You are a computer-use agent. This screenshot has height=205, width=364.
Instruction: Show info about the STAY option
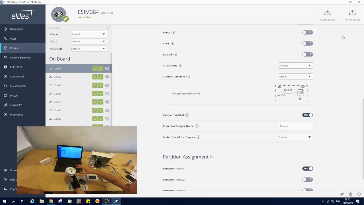pyautogui.click(x=172, y=44)
